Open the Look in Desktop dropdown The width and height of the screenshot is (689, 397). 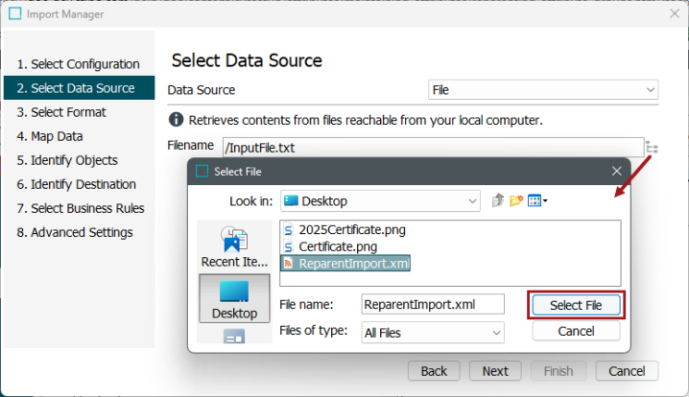coord(380,201)
